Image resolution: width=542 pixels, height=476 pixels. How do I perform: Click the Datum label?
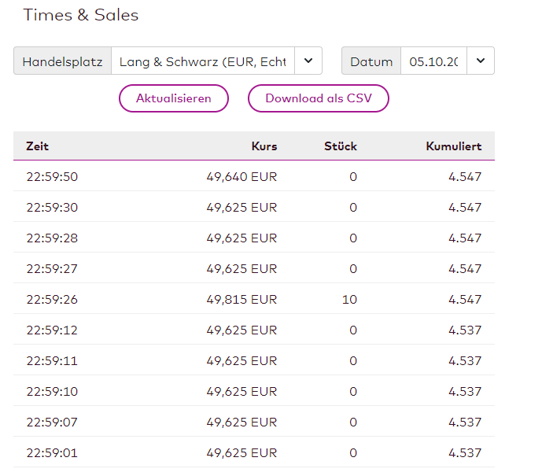click(x=371, y=61)
